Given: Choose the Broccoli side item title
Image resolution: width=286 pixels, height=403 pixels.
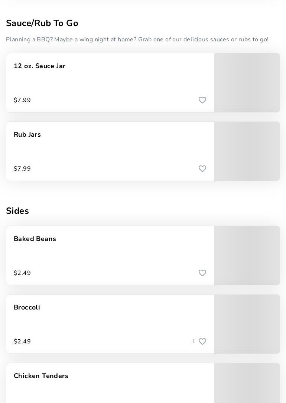Looking at the screenshot, I should coord(27,307).
